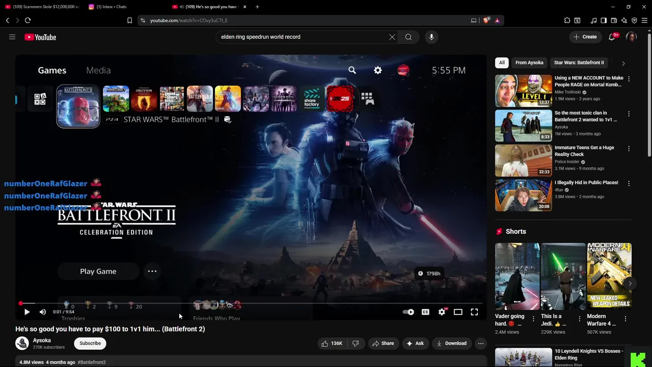Download the video

[451, 344]
